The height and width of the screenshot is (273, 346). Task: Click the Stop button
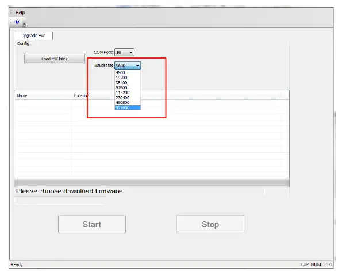pyautogui.click(x=210, y=224)
